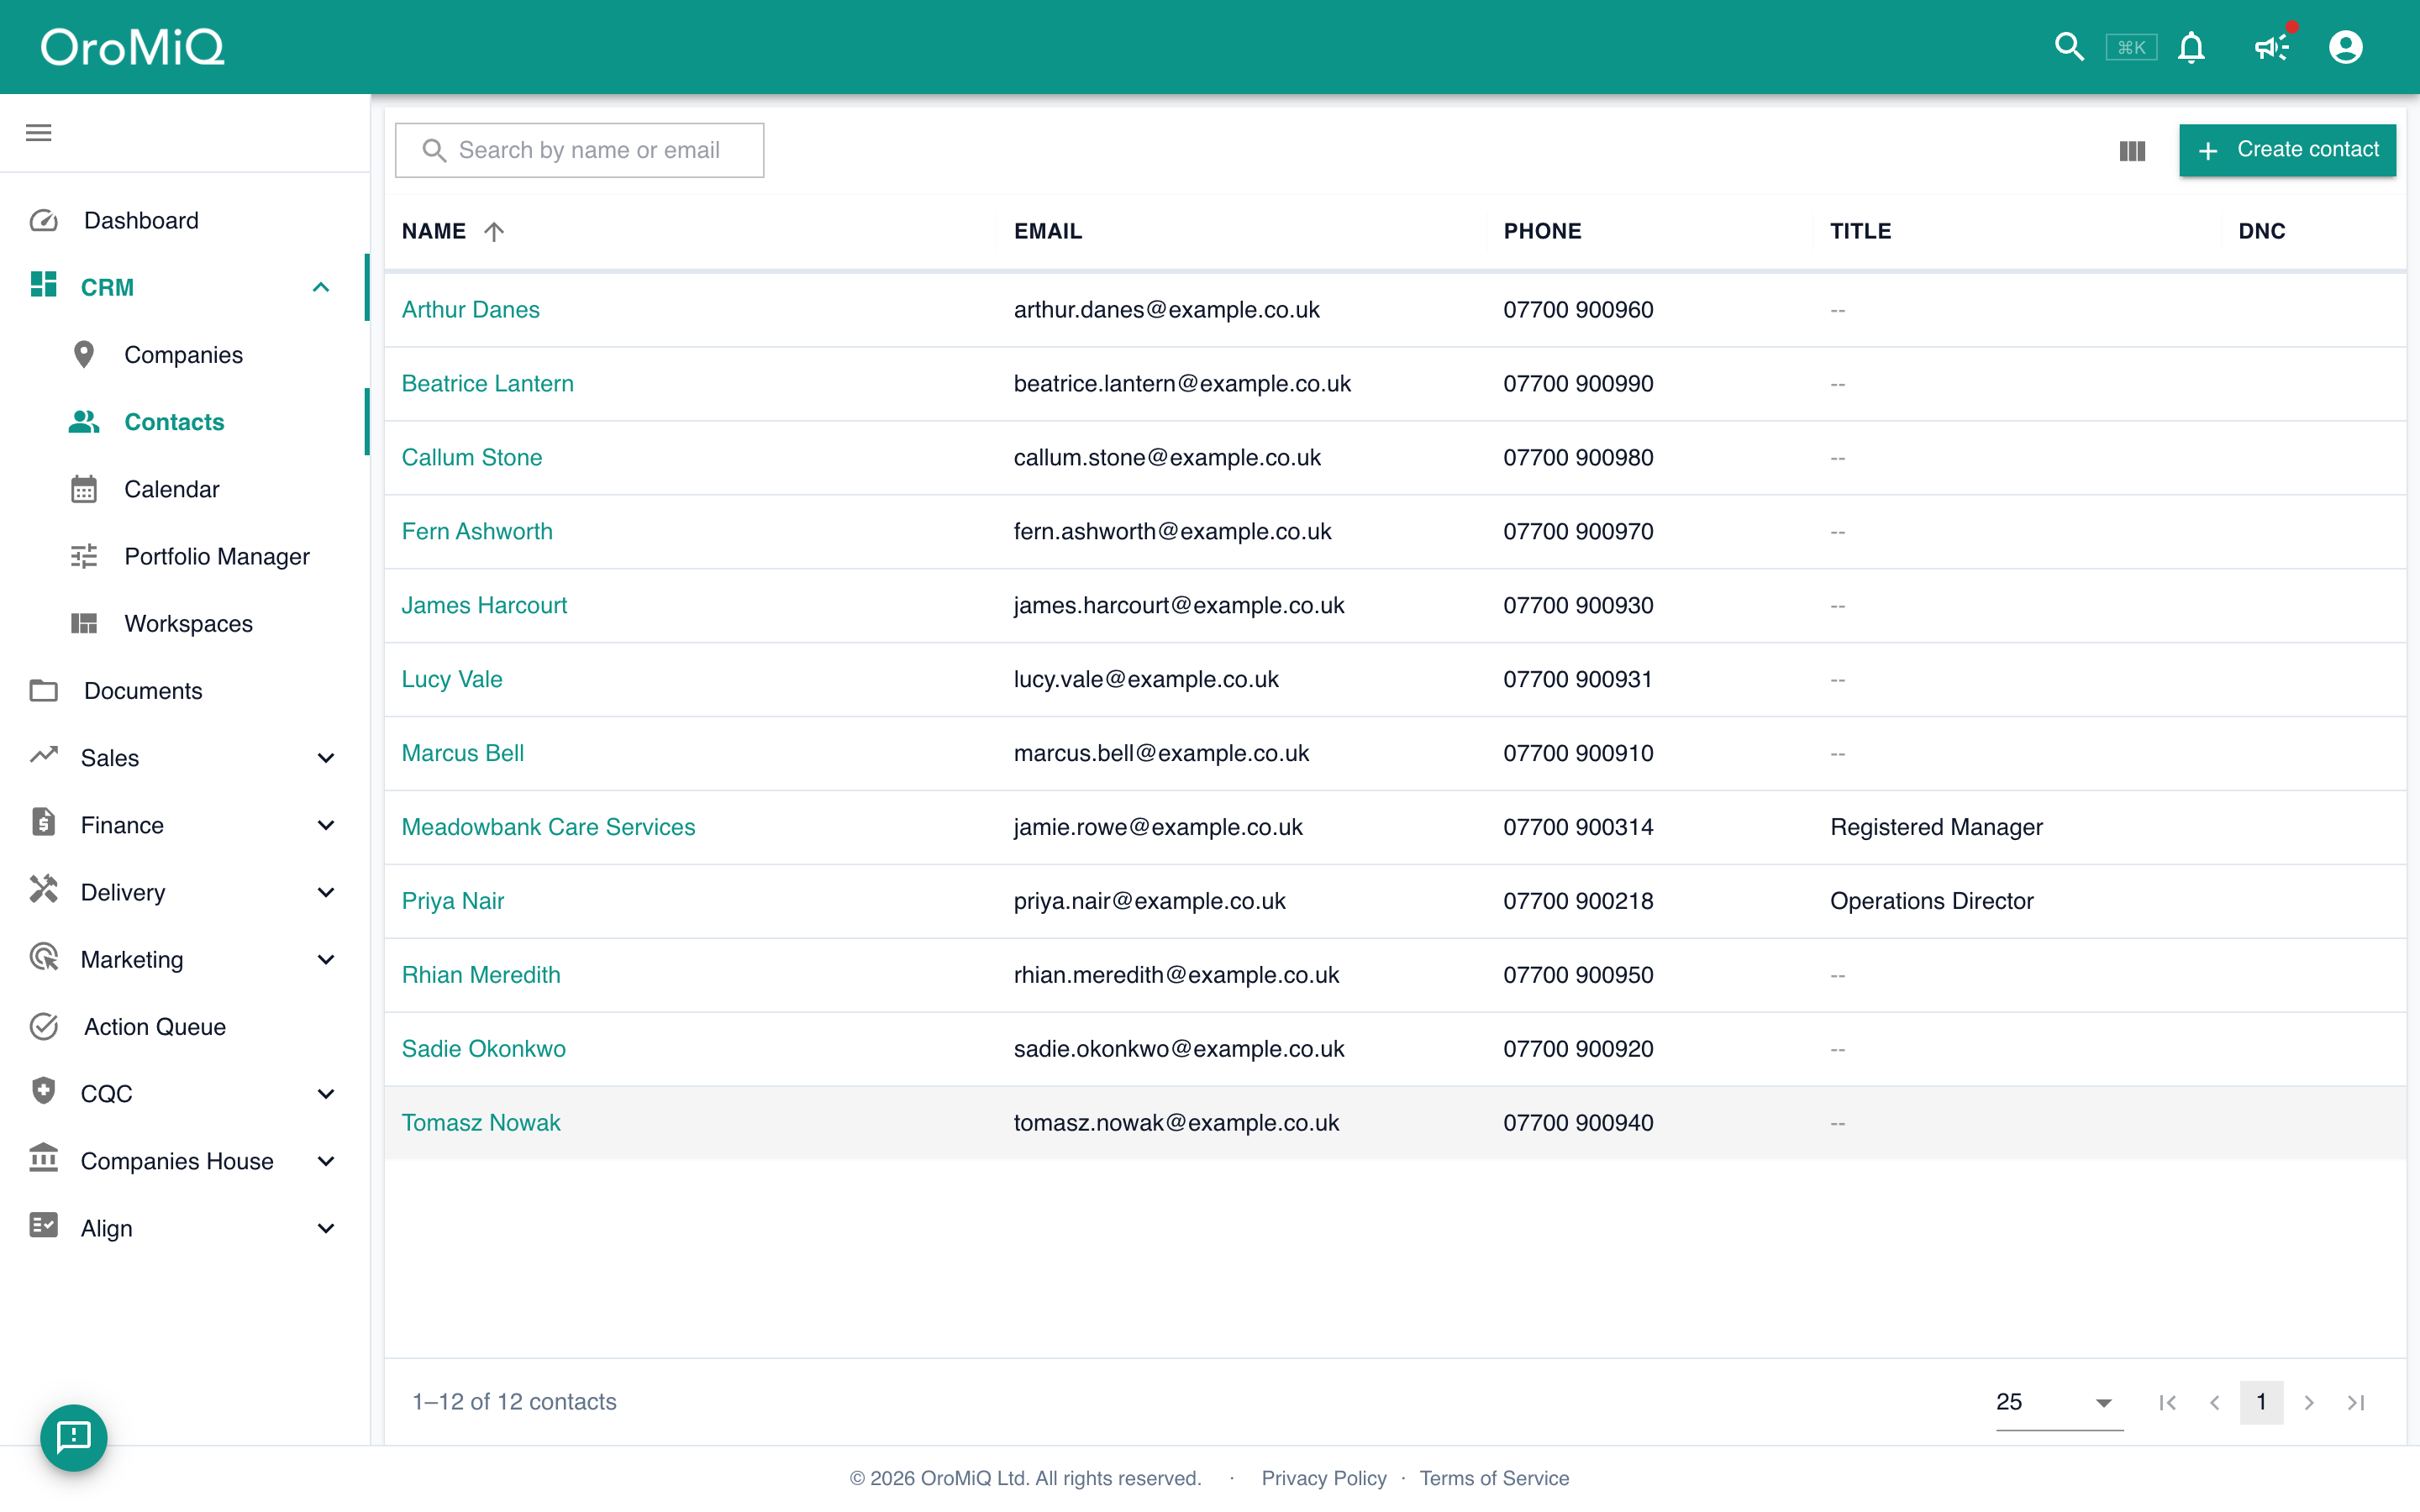Open Priya Nair contact

tap(453, 901)
